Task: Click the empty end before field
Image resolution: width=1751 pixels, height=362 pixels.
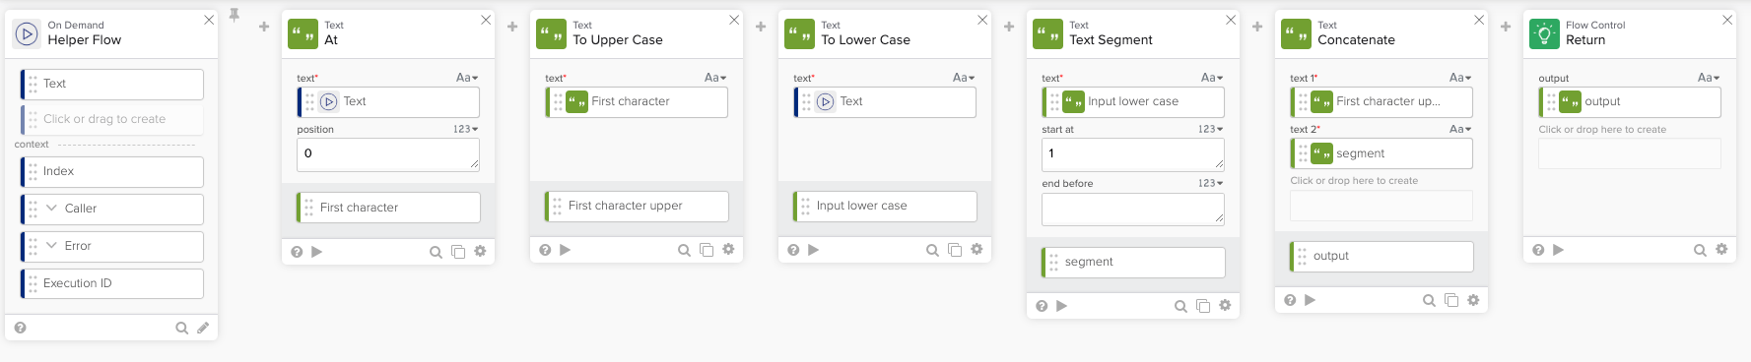Action: tap(1133, 210)
